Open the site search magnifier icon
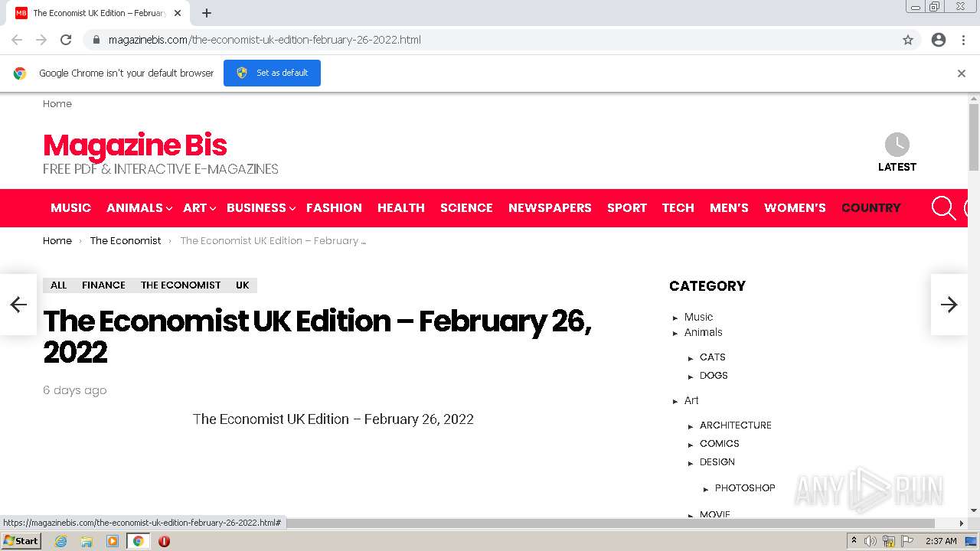This screenshot has height=551, width=980. click(x=943, y=207)
